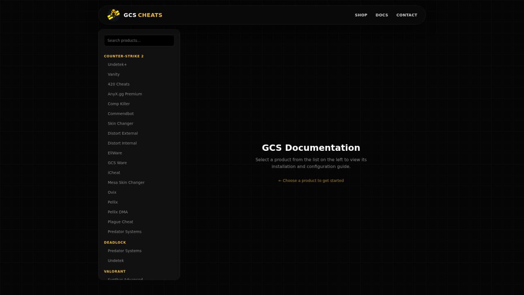
Task: Open the Ovix documentation
Action: [139, 193]
